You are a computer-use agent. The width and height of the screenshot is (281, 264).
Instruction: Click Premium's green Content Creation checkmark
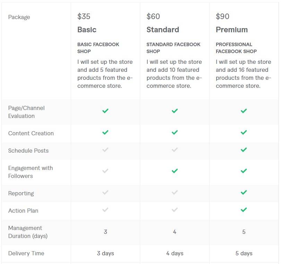tap(244, 133)
